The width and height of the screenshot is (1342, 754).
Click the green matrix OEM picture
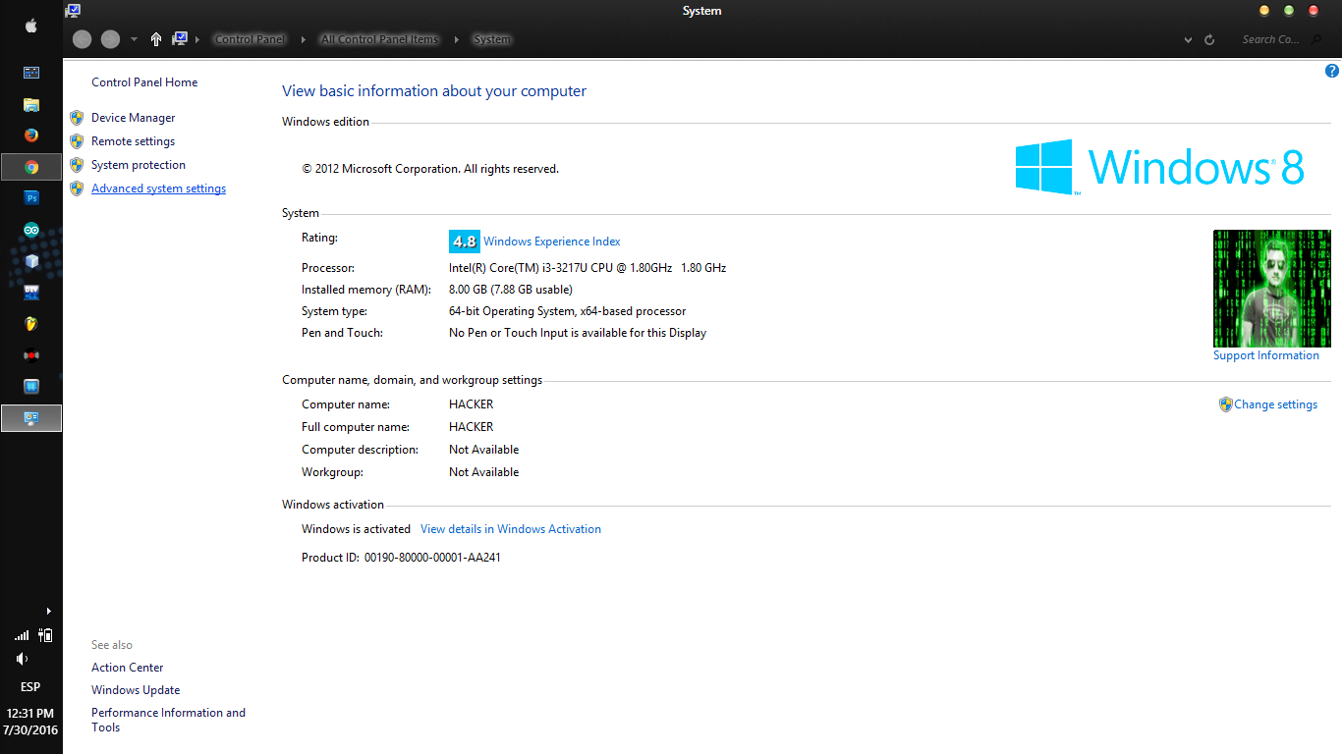point(1272,288)
